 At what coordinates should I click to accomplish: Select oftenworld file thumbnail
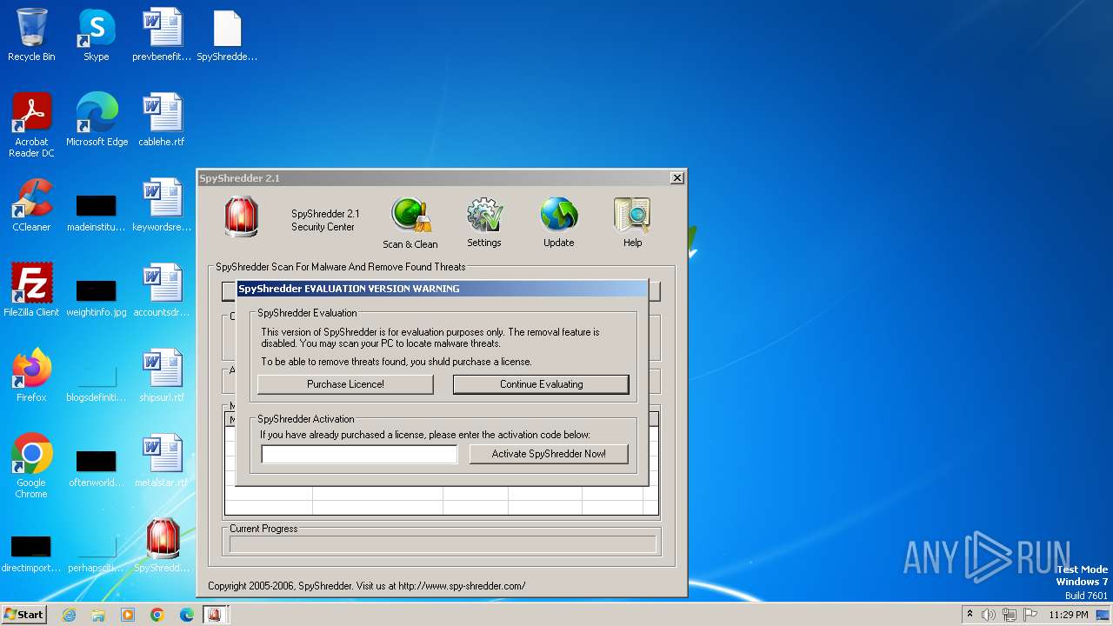97,468
